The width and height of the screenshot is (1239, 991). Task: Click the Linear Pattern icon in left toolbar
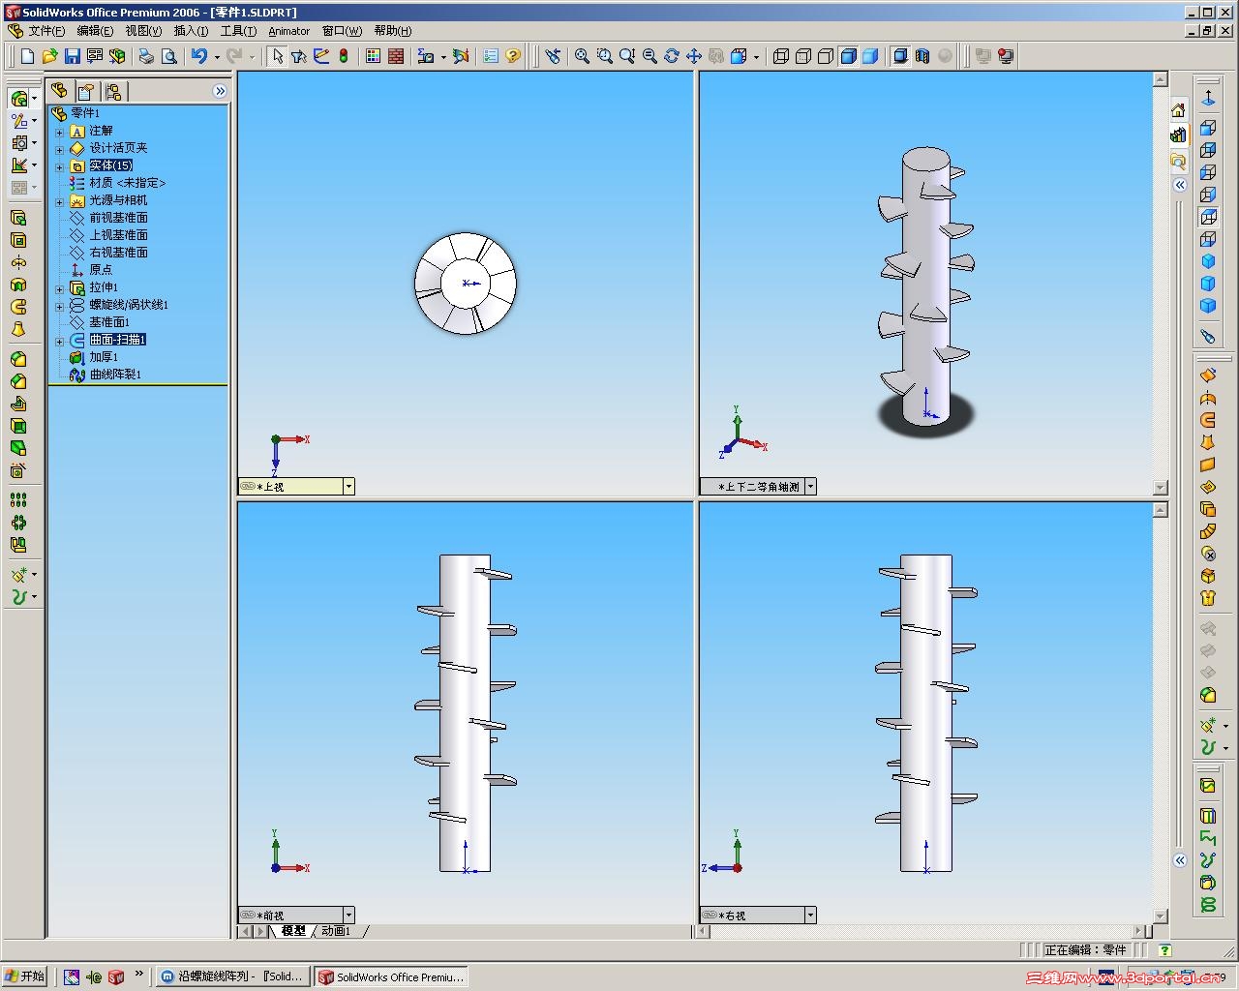18,500
